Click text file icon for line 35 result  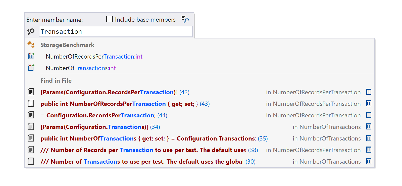(31, 138)
